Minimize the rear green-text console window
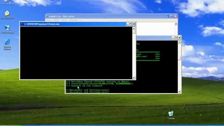This screenshot has height=126, width=224. pyautogui.click(x=173, y=38)
